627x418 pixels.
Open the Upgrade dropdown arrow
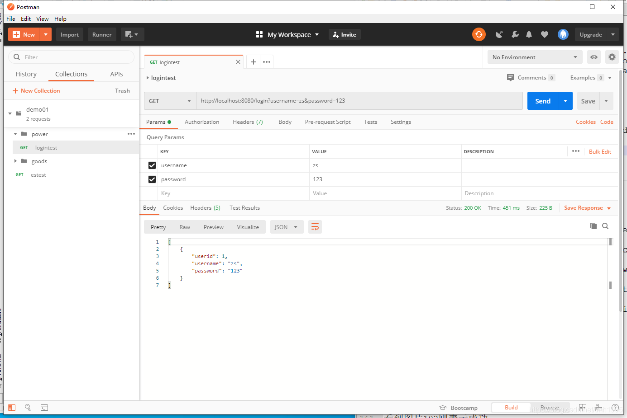click(x=613, y=34)
